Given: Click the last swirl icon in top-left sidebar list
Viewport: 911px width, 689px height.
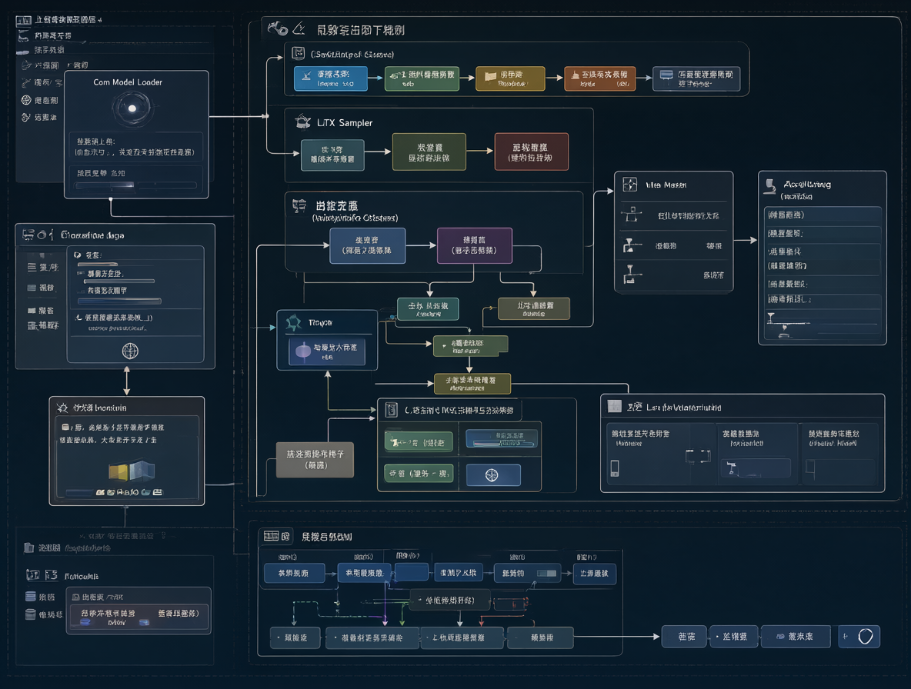Looking at the screenshot, I should (x=26, y=117).
